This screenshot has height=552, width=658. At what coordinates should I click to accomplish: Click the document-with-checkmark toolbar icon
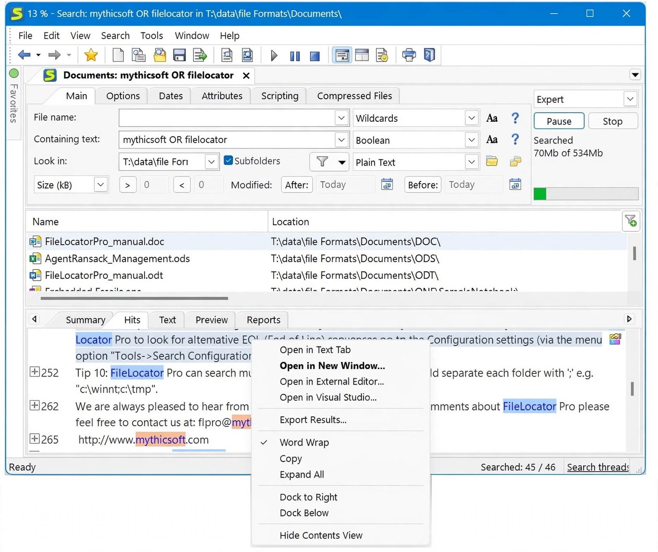click(x=382, y=55)
